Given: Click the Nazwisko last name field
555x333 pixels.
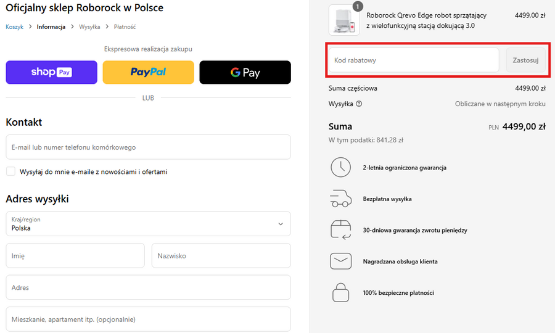Looking at the screenshot, I should coord(221,255).
